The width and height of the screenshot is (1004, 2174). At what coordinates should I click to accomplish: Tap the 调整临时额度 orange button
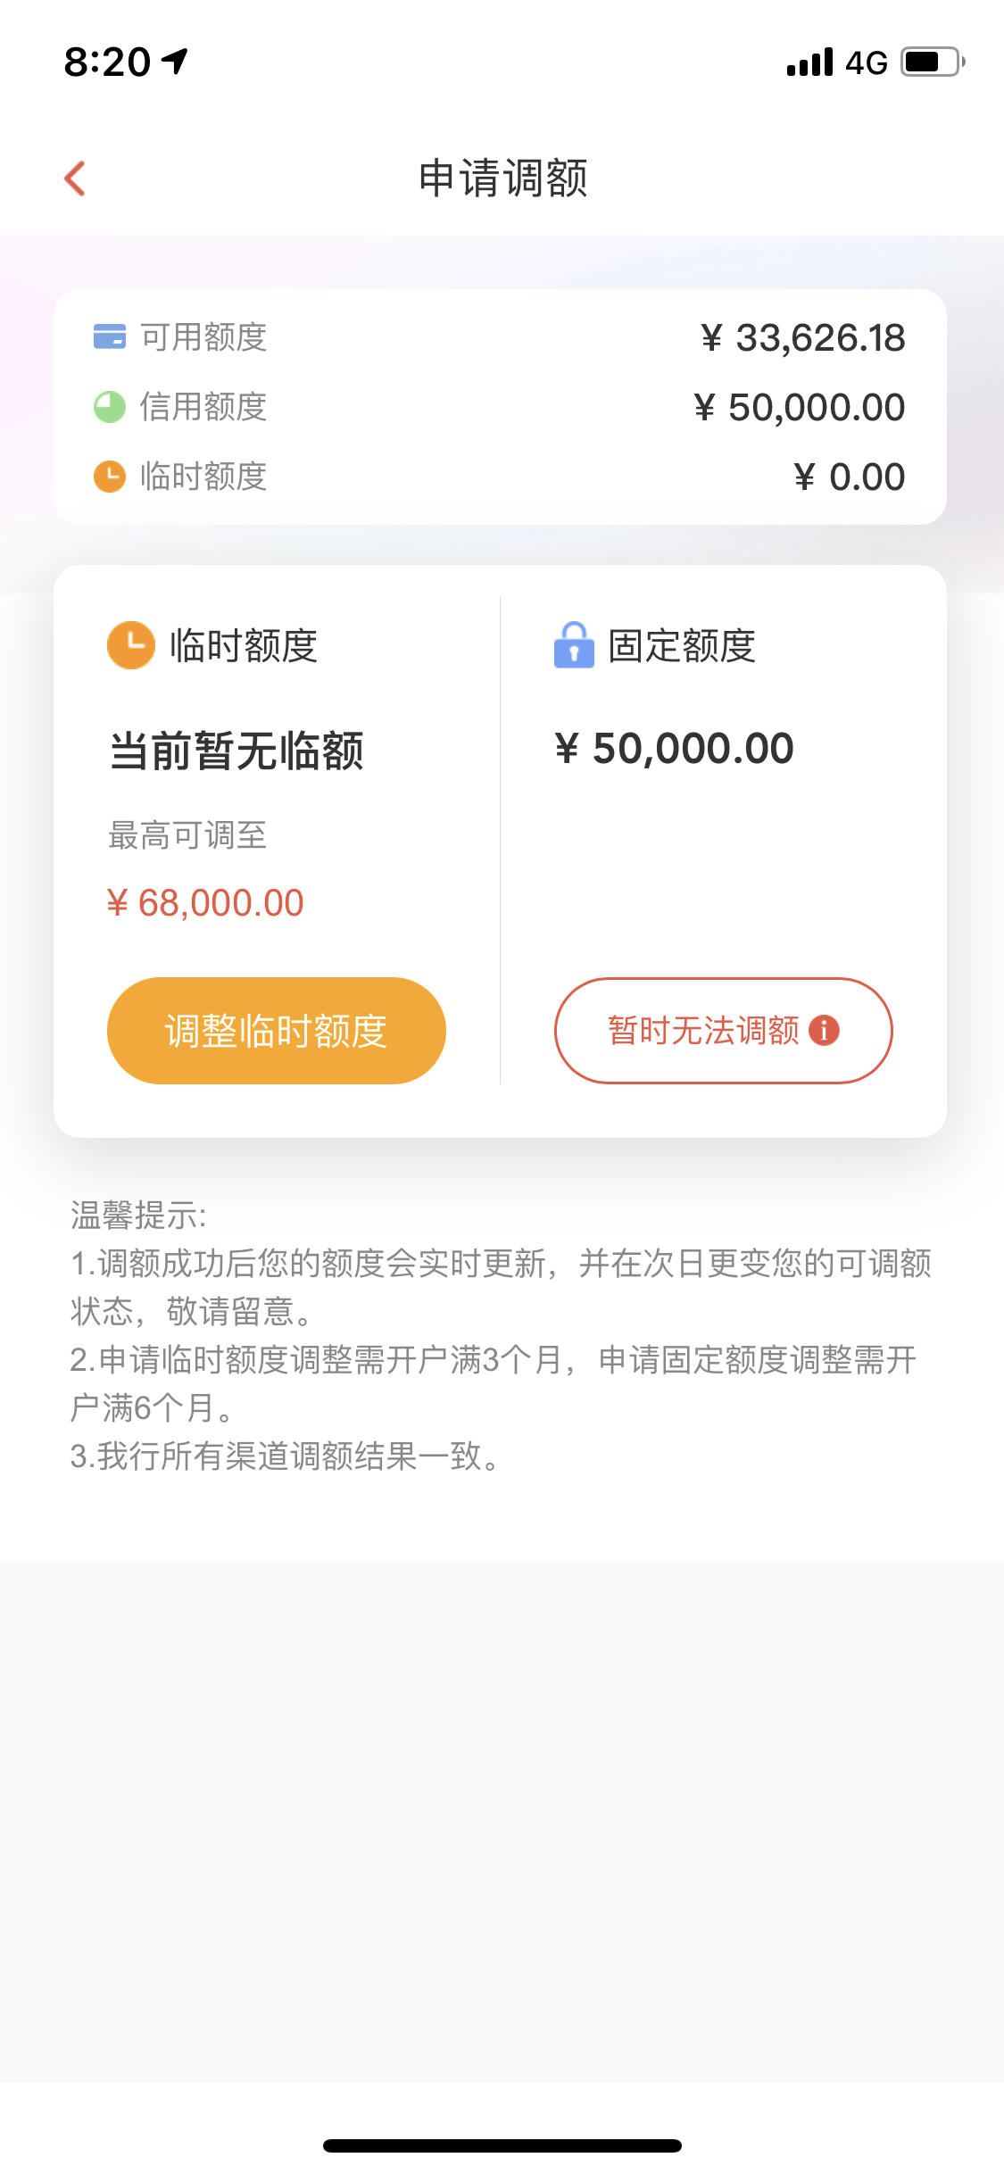tap(277, 1031)
